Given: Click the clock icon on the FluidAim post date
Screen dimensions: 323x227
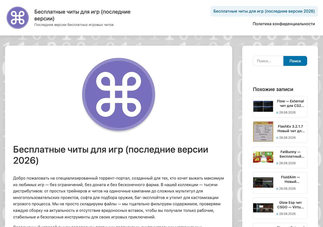Looking at the screenshot, I should 277,189.
